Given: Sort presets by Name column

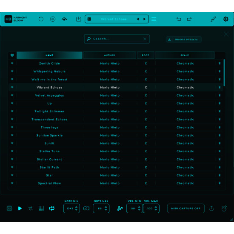Looking at the screenshot, I should (49, 55).
